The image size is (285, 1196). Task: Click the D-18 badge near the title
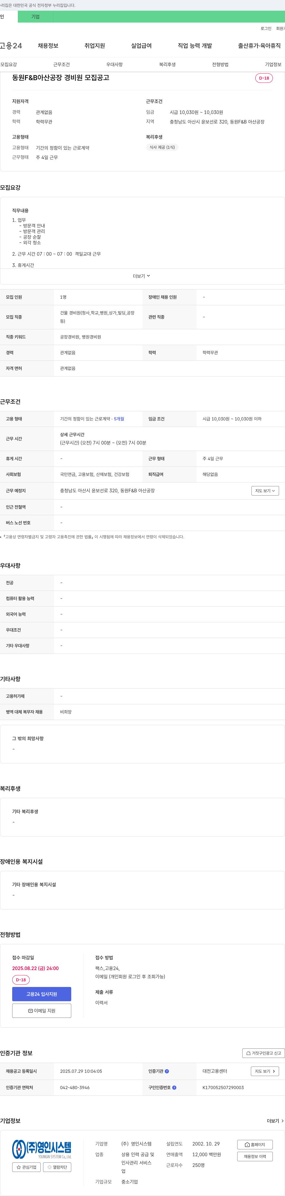pyautogui.click(x=264, y=78)
